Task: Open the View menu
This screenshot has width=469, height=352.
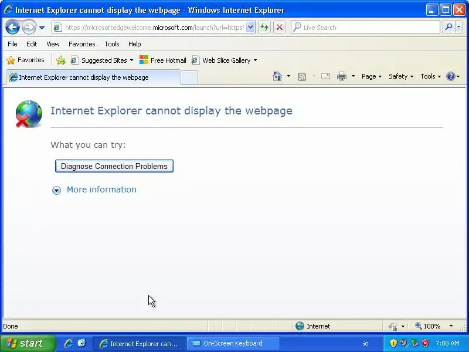Action: click(x=53, y=44)
